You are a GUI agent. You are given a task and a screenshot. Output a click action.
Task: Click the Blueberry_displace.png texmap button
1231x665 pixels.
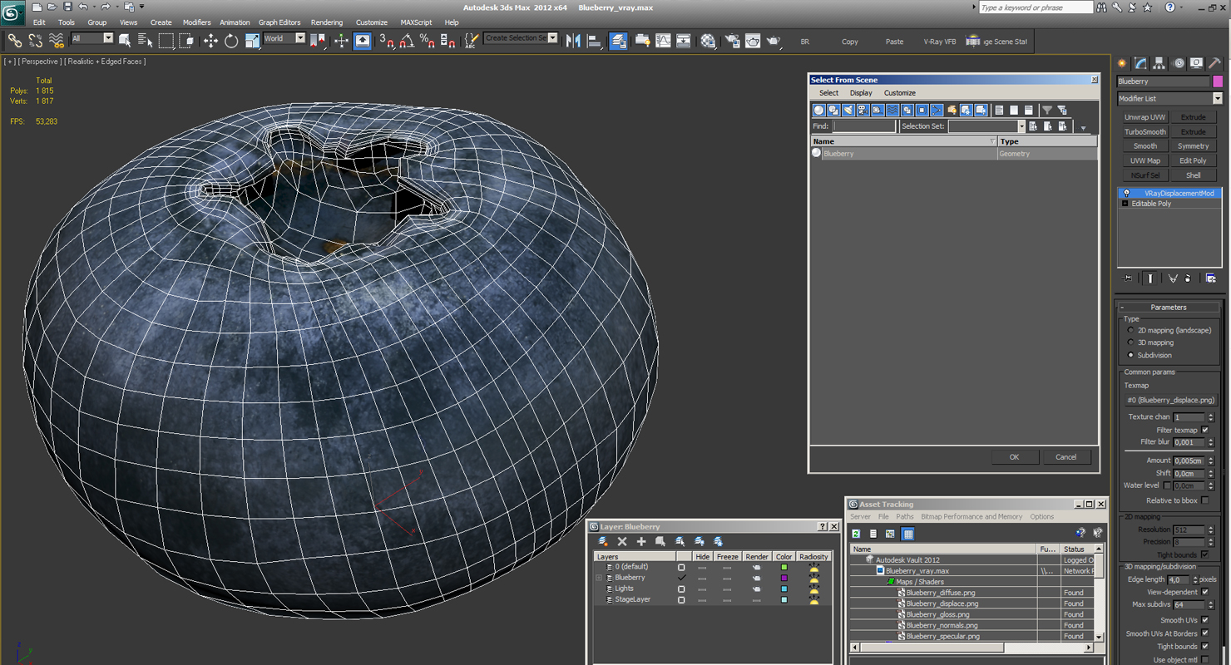tap(1170, 400)
